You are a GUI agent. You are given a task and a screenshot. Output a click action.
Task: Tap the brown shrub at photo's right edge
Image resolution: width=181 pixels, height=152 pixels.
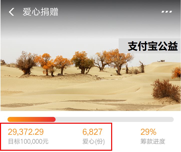pyautogui.click(x=166, y=90)
